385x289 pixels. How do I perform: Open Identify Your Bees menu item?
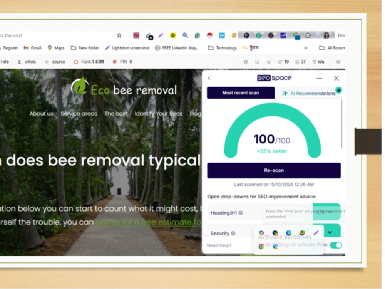[x=158, y=114]
